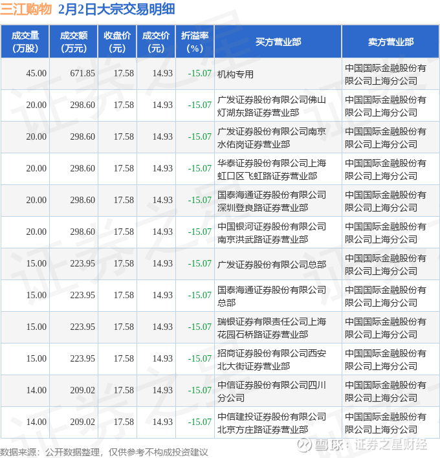Select the 14.93 deal price in 中信建投证券 row
The width and height of the screenshot is (440, 458).
pos(156,422)
